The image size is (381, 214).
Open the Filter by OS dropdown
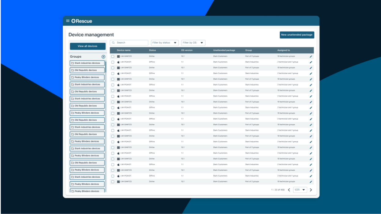pyautogui.click(x=193, y=43)
